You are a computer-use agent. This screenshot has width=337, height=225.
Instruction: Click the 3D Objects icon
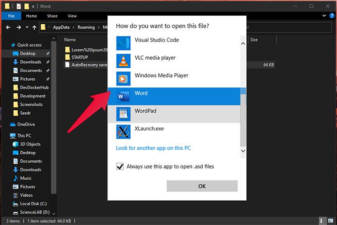15,144
